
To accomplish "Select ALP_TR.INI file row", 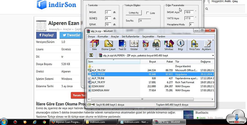I will pyautogui.click(x=151, y=78).
